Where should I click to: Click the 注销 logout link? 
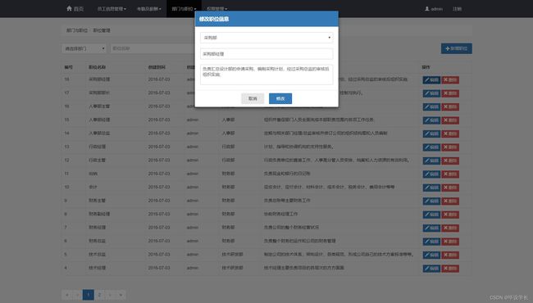click(x=458, y=9)
